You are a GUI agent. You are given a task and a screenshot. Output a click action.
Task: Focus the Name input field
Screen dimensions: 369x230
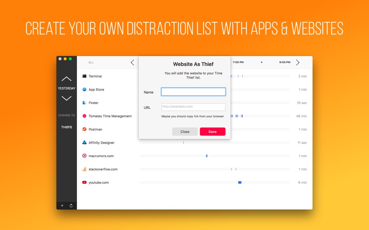pos(193,92)
